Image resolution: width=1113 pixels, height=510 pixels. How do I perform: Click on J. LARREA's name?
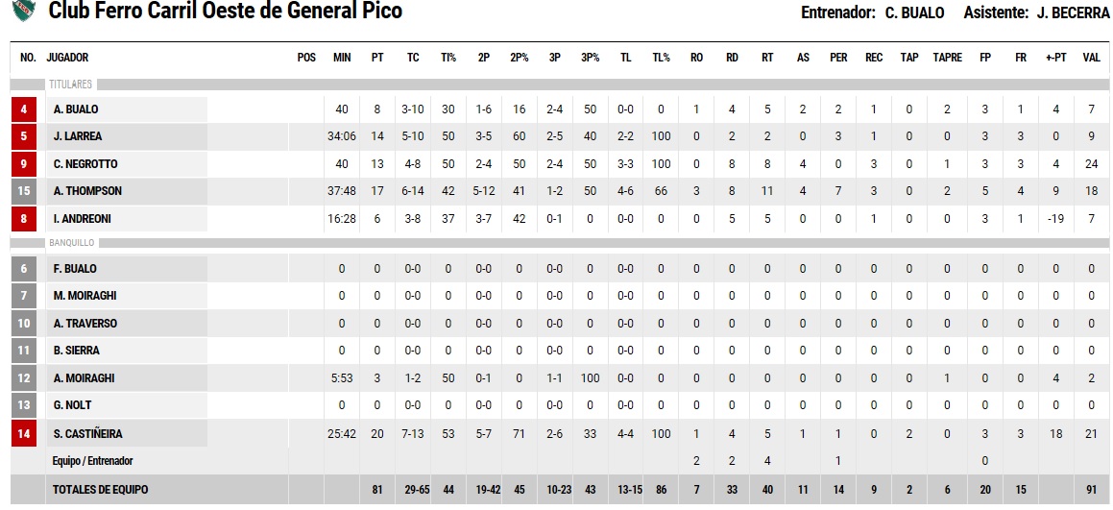point(78,136)
